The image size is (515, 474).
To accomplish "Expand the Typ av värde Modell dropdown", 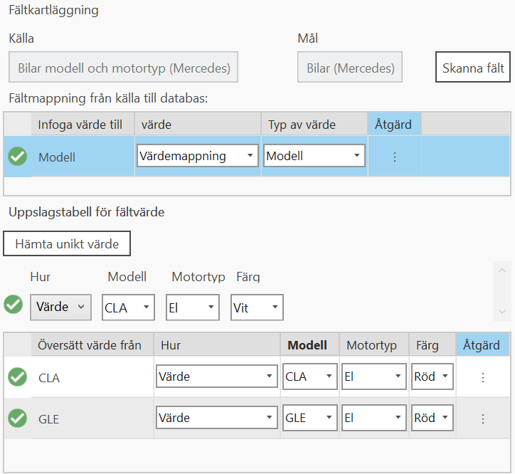I will click(x=314, y=156).
